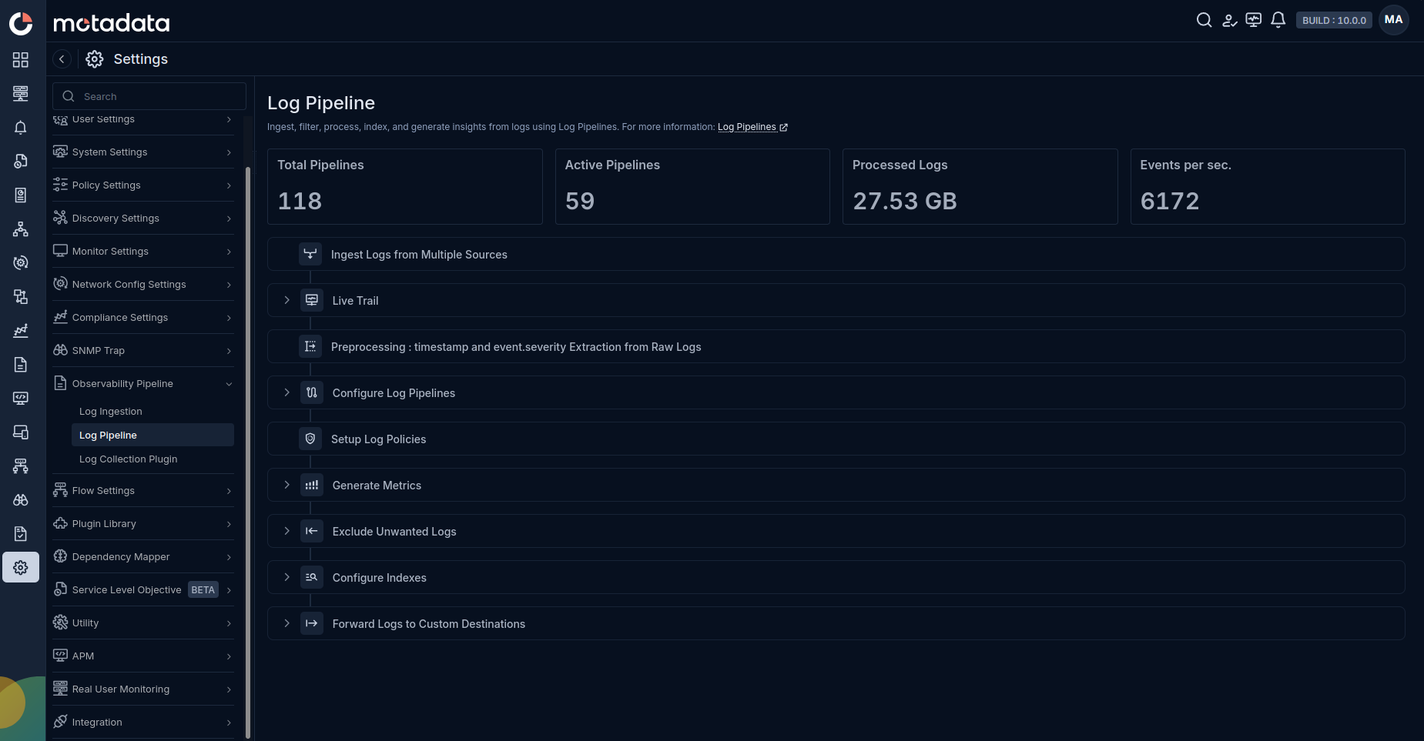This screenshot has width=1424, height=741.
Task: Select Log Pipeline submenu item
Action: point(152,435)
